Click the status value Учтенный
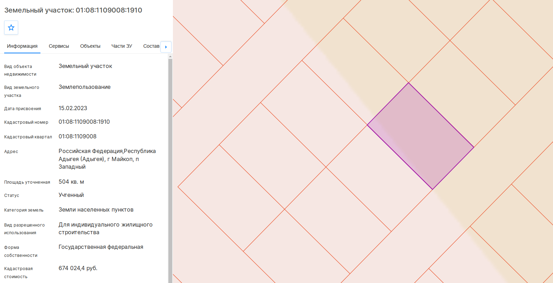The image size is (553, 283). coord(71,195)
